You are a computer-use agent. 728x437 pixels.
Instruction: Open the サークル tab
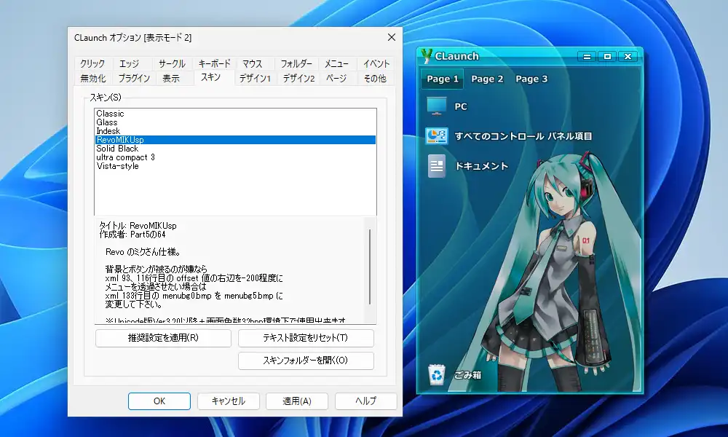(x=172, y=63)
